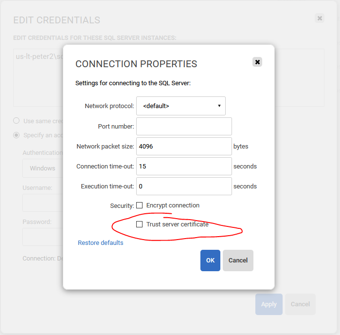Enable the Encrypt connection checkbox
The width and height of the screenshot is (340, 335).
[x=140, y=205]
